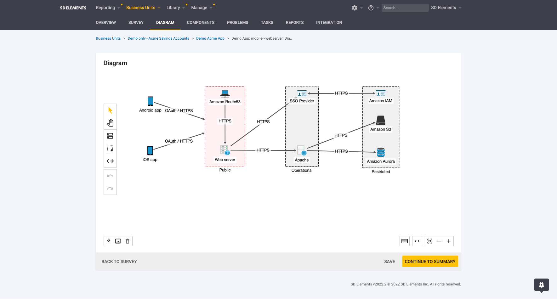Open the SD Elements user dropdown

(446, 8)
